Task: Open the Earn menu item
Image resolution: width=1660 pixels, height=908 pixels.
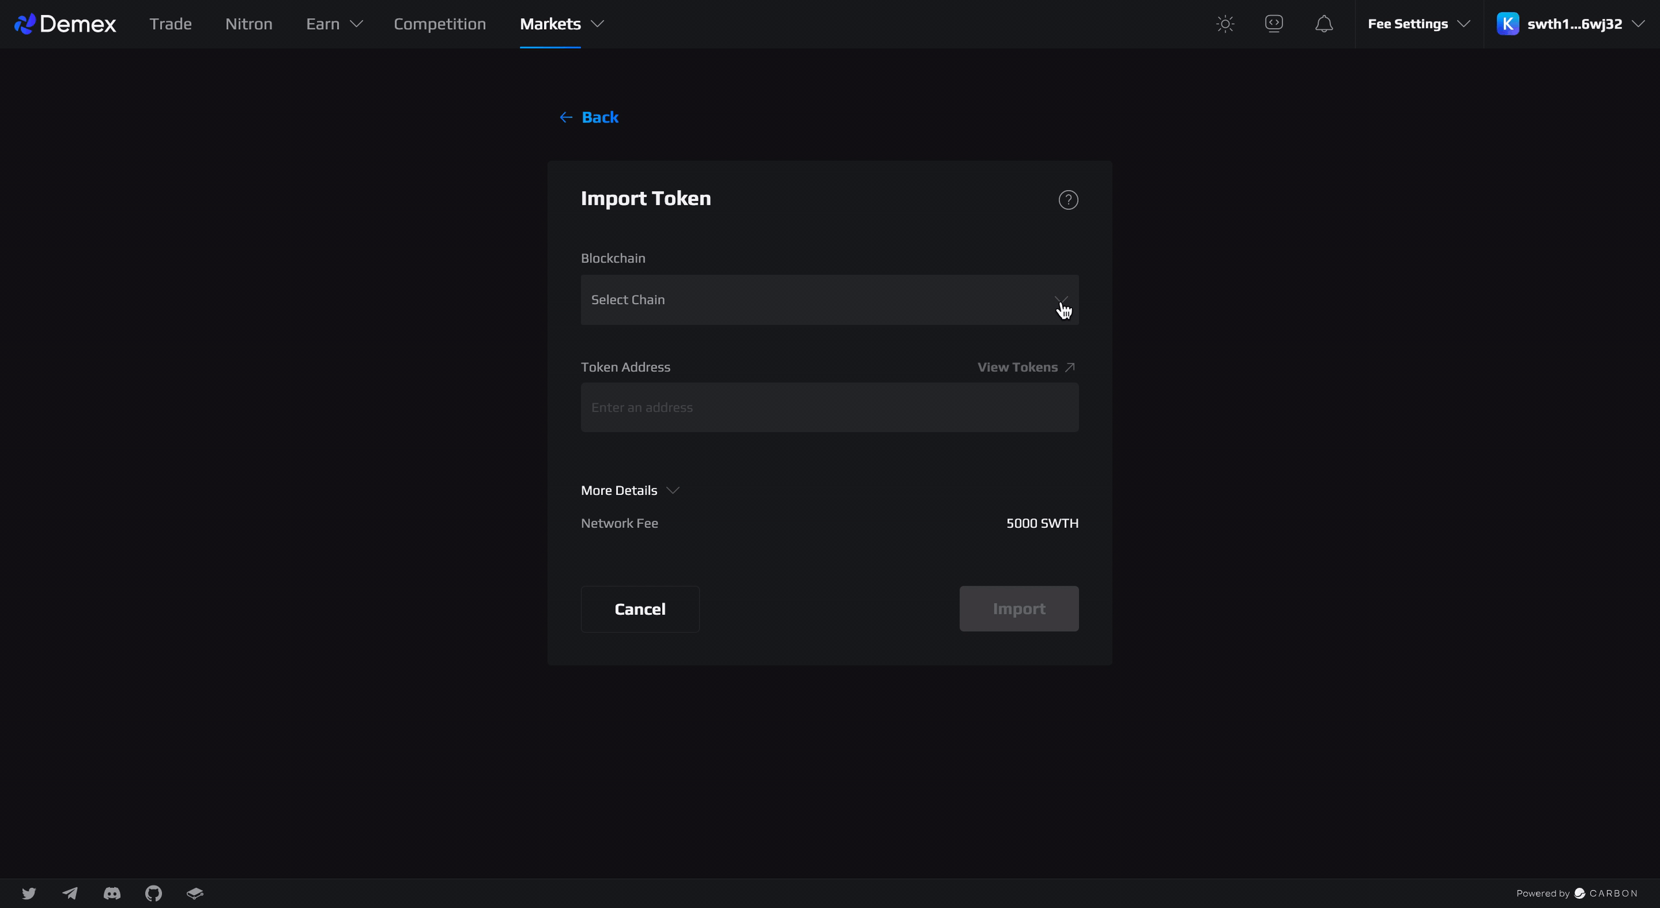Action: 323,24
